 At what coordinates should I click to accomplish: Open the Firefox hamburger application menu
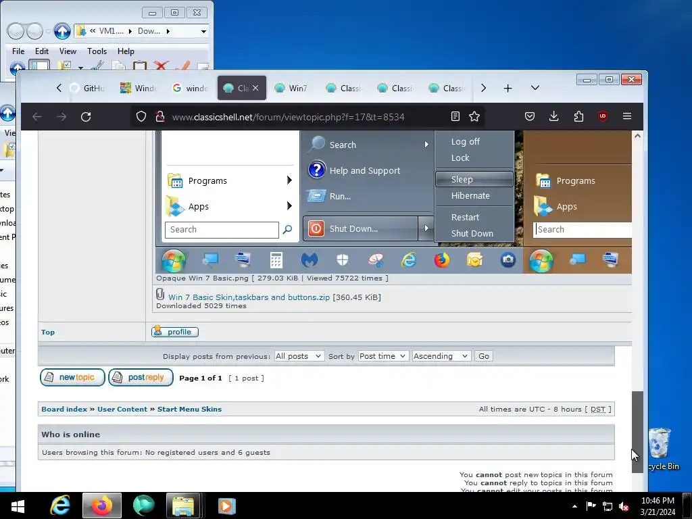click(627, 116)
